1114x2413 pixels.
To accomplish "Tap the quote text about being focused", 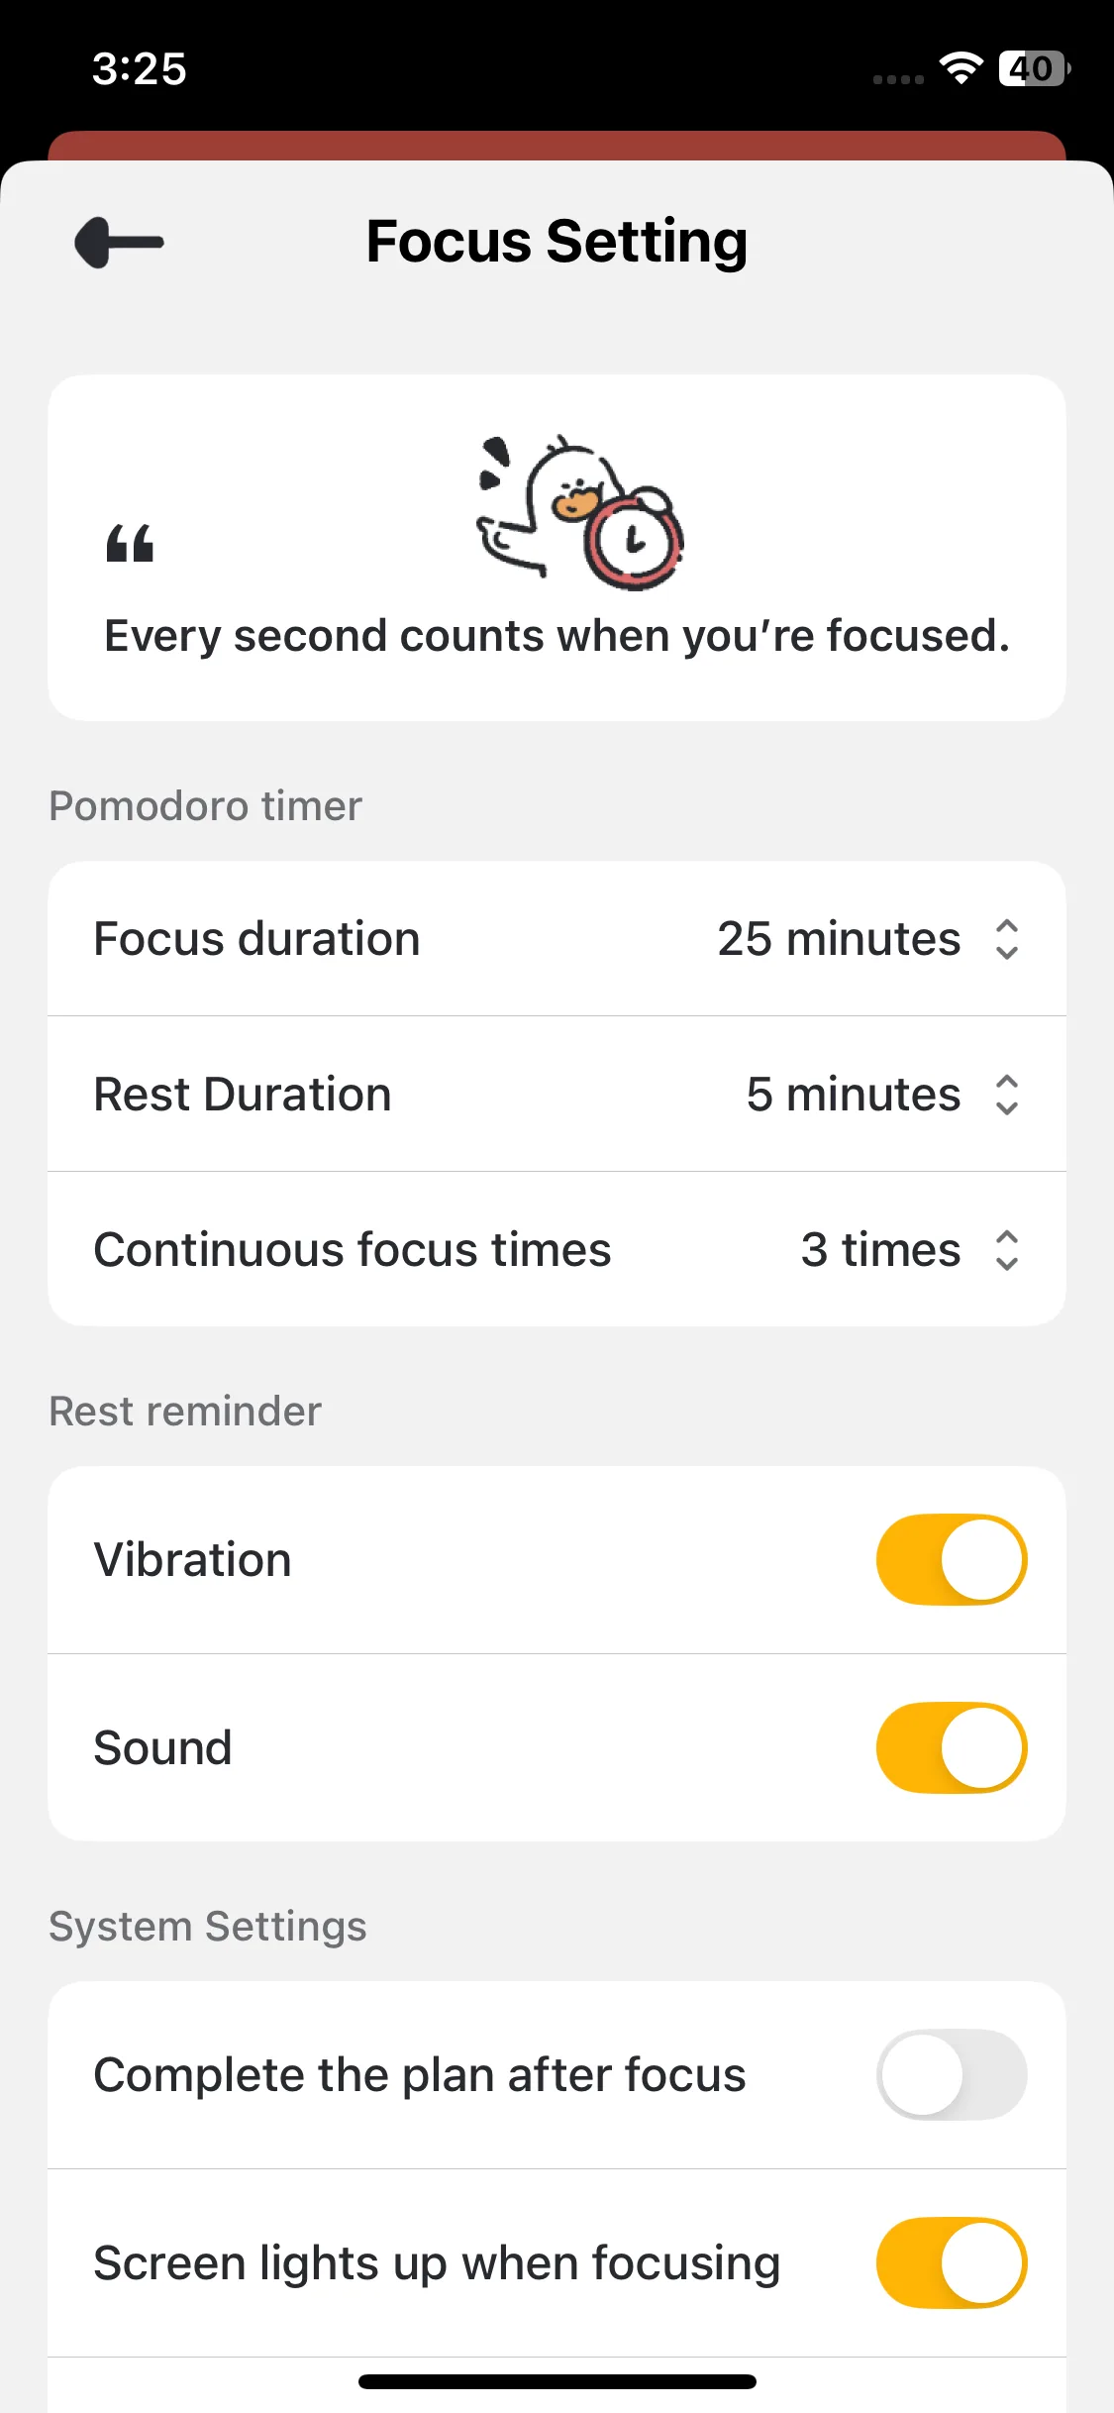I will (x=557, y=636).
